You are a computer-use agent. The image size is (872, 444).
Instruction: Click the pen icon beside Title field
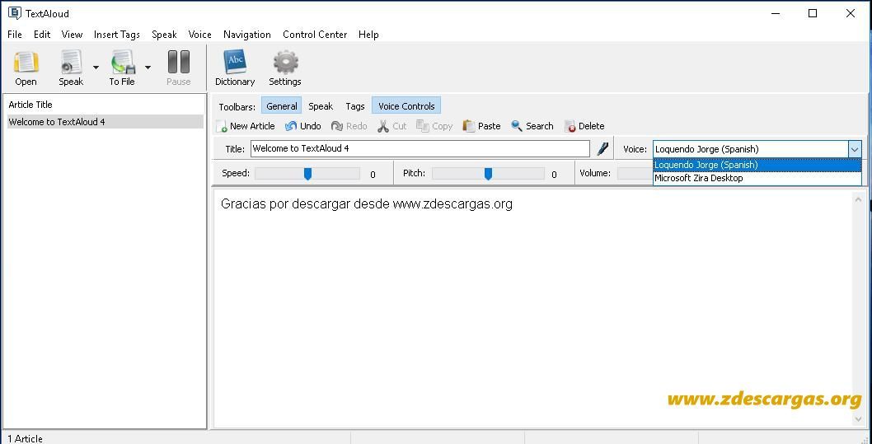602,149
